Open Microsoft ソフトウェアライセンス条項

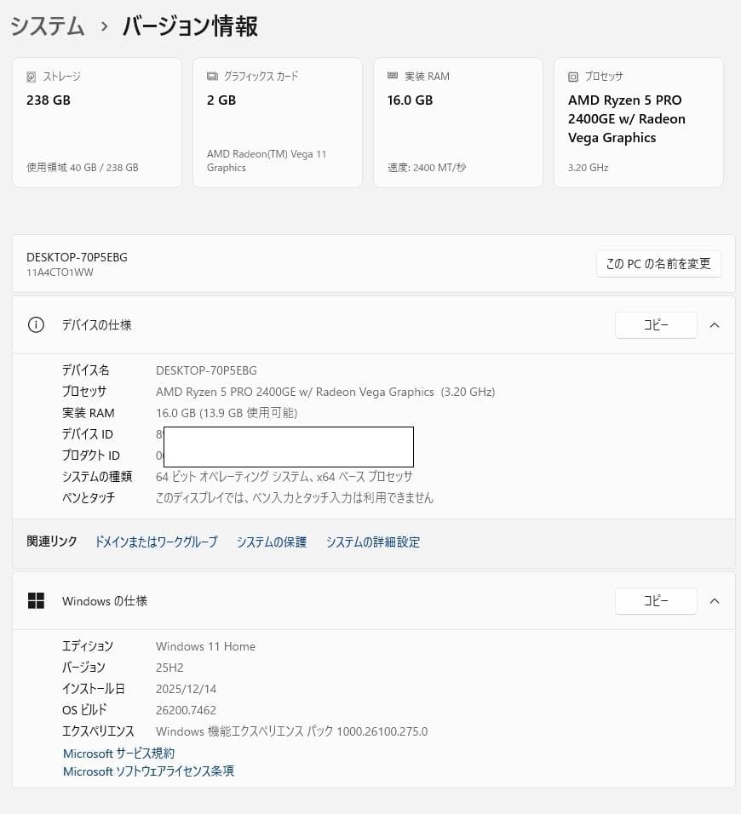(148, 771)
